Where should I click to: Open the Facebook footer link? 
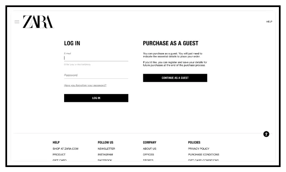tap(105, 160)
